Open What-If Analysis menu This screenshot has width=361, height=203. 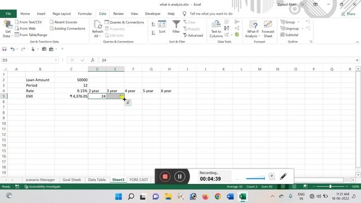coord(253,29)
